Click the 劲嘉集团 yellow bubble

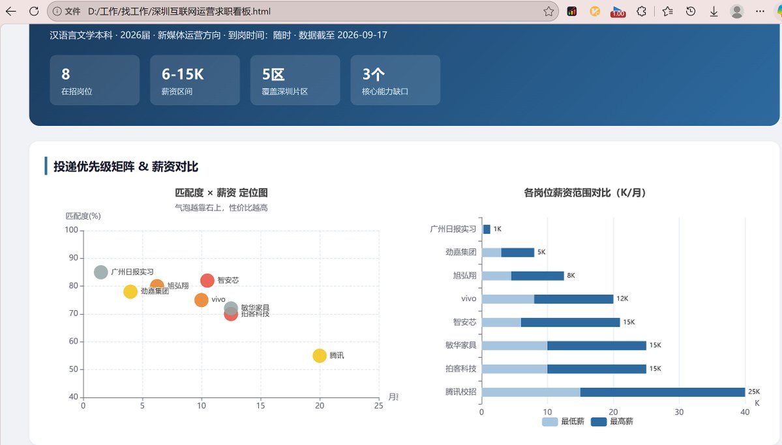coord(130,291)
